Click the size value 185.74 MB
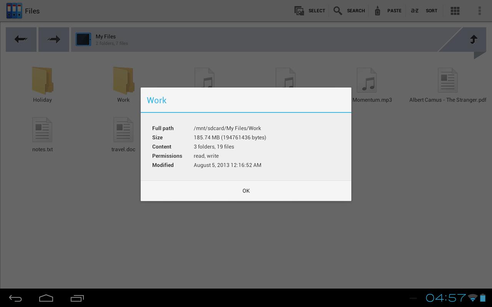 [x=230, y=137]
